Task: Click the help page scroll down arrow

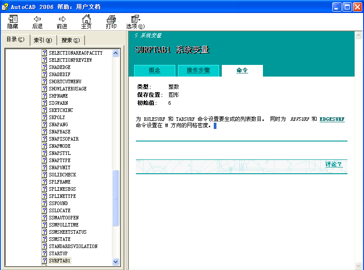Action: click(359, 266)
